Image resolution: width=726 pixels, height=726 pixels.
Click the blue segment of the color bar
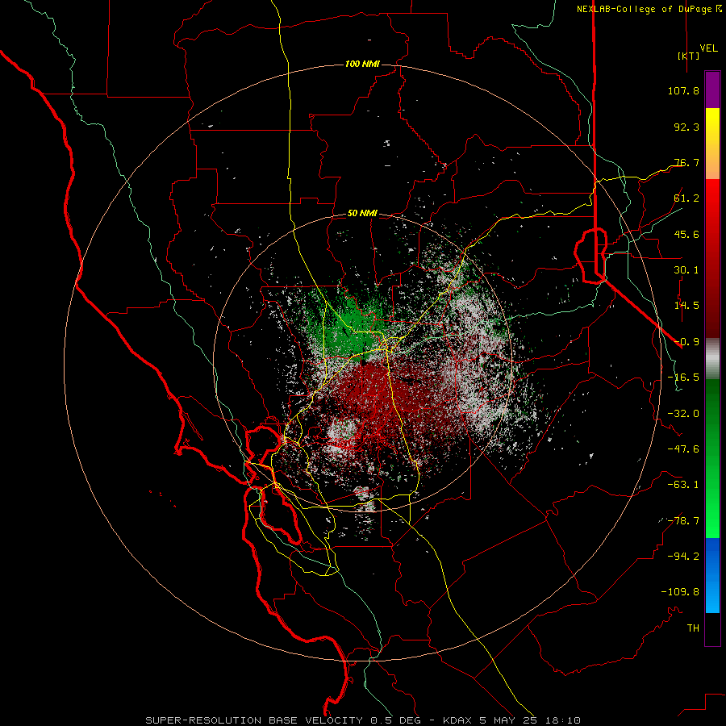click(x=712, y=575)
